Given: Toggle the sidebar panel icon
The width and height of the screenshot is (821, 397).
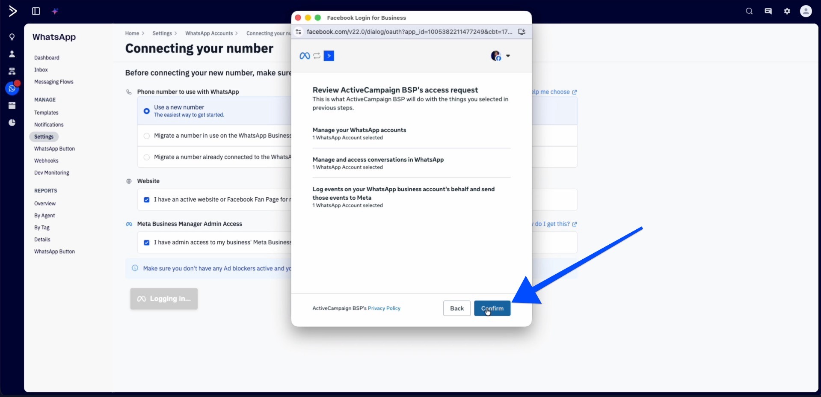Looking at the screenshot, I should coord(36,11).
